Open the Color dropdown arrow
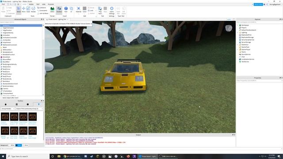The height and width of the screenshot is (159, 283). (84, 14)
